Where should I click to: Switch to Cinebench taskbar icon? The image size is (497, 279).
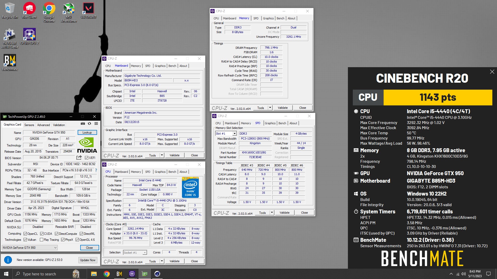click(x=157, y=274)
